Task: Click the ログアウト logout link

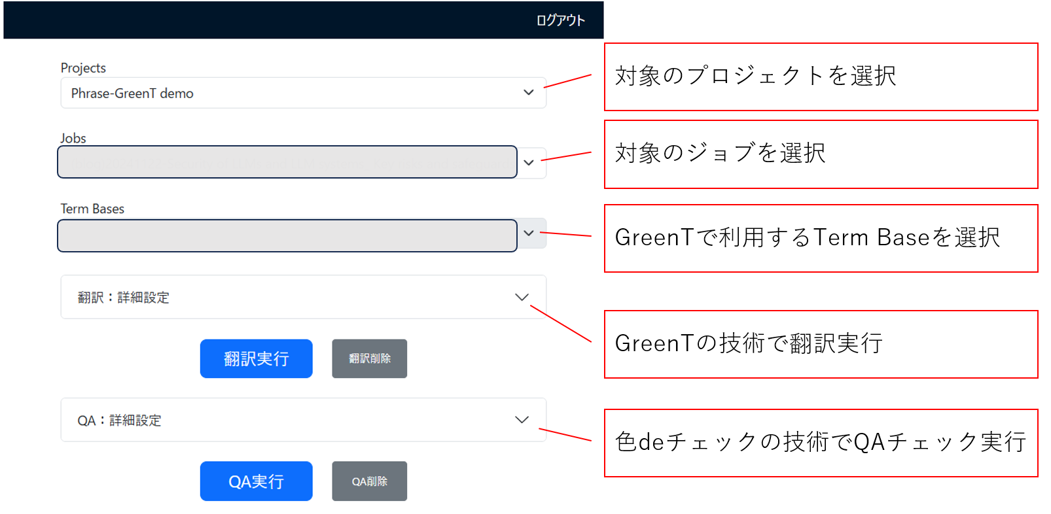Action: [560, 20]
